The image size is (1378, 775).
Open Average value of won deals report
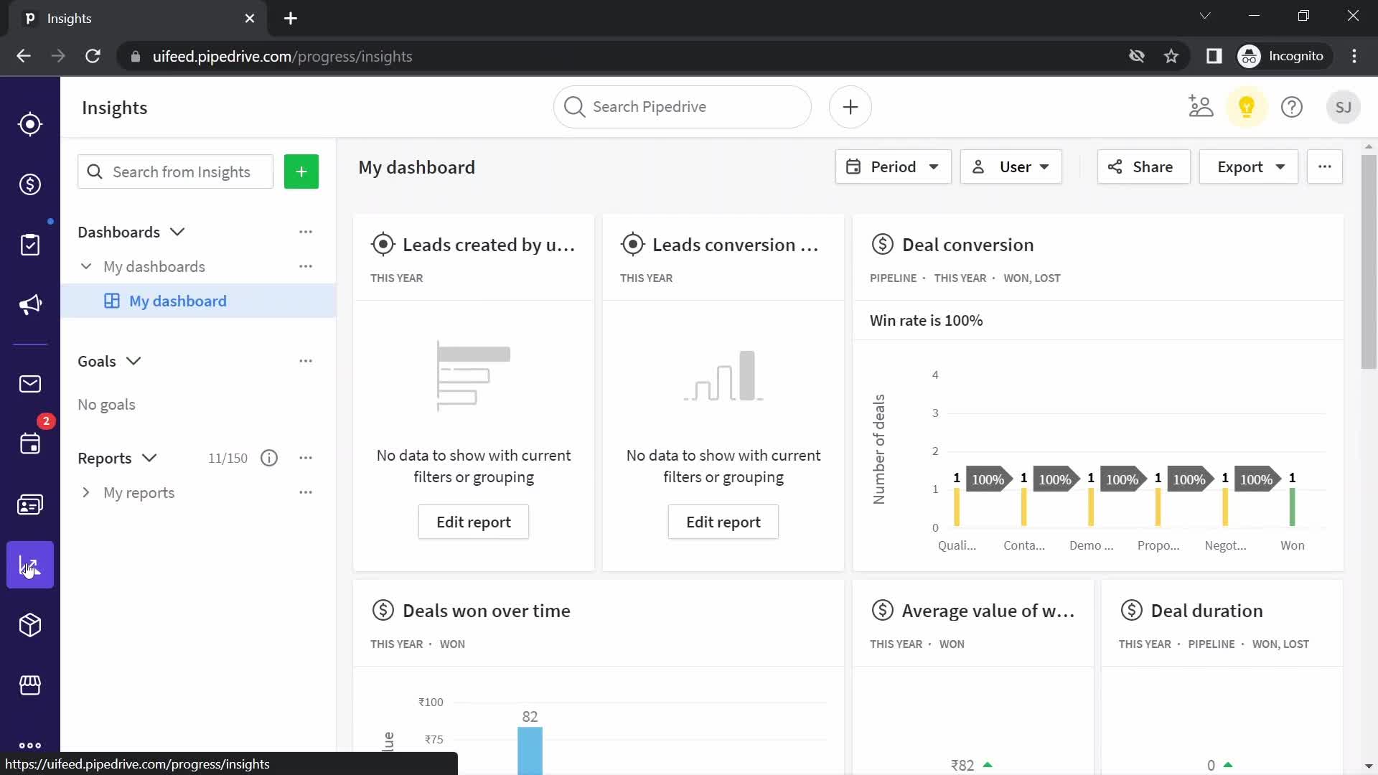tap(988, 611)
